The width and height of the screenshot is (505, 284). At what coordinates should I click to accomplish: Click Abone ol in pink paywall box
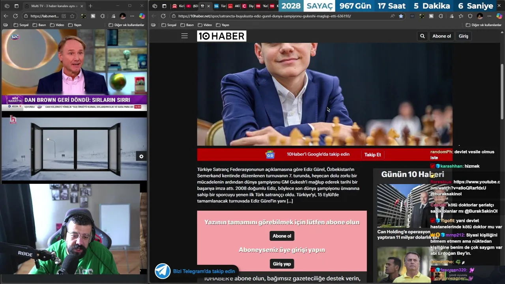282,236
